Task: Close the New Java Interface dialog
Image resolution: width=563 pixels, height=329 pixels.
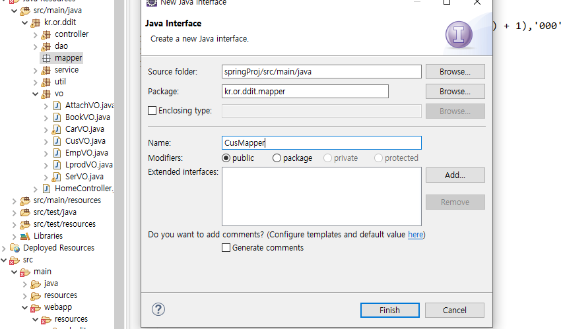Action: click(477, 2)
